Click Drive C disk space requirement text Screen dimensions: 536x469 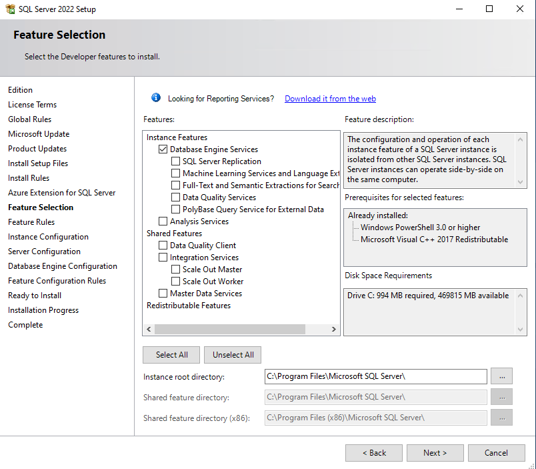tap(428, 296)
